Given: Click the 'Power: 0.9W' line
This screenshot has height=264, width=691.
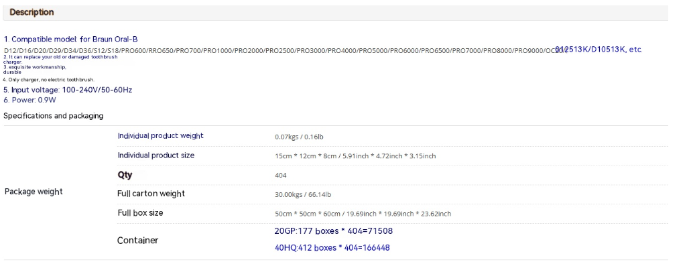Looking at the screenshot, I should click(x=29, y=100).
